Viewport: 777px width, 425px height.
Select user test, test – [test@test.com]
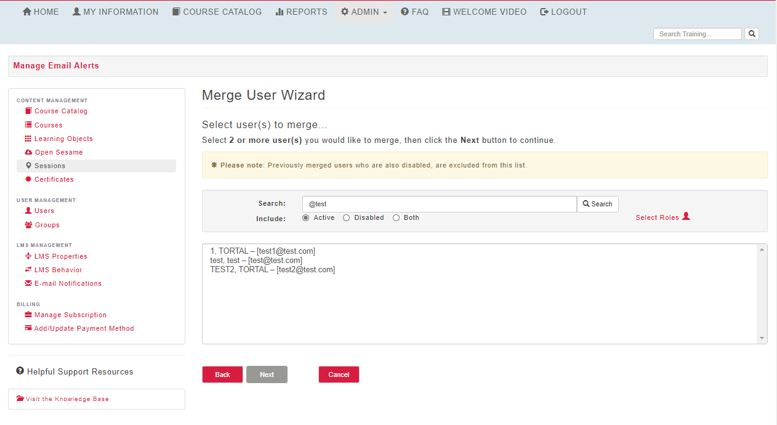coord(256,261)
